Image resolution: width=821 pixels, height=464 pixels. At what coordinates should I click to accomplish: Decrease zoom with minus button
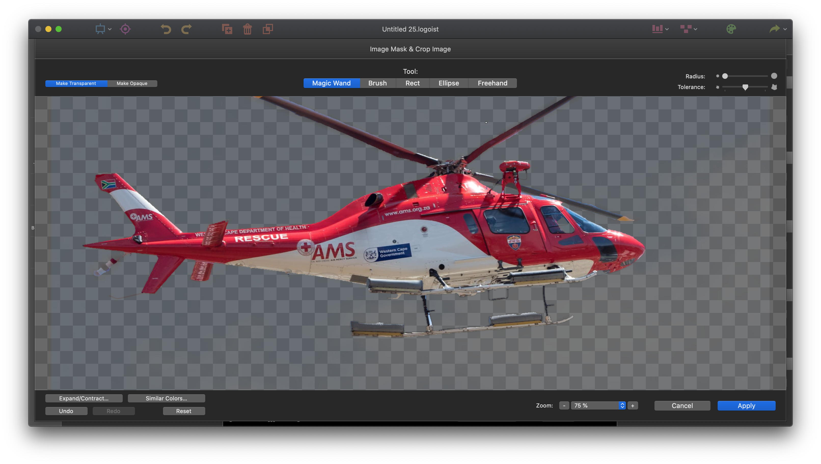pyautogui.click(x=564, y=406)
